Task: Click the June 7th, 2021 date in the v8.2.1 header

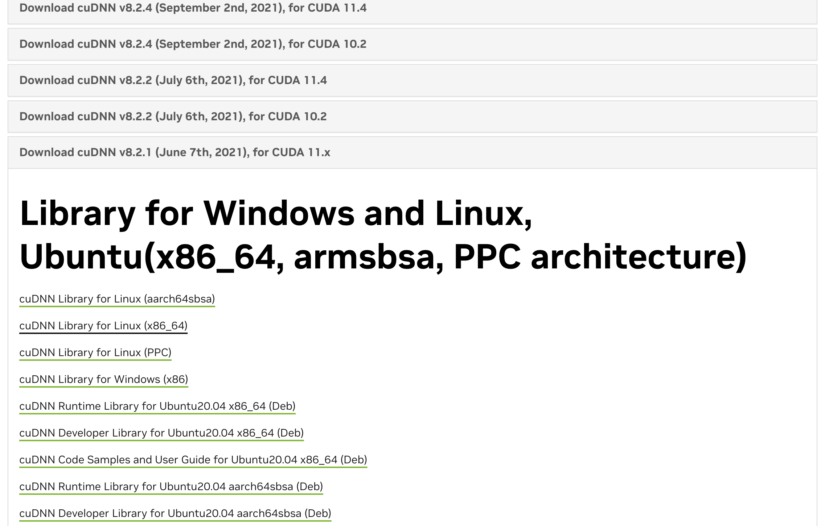Action: point(202,153)
